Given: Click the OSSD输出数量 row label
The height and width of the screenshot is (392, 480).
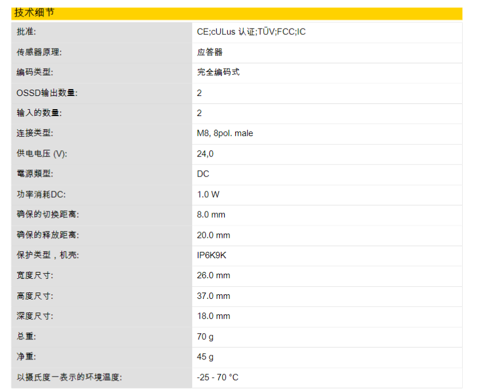Looking at the screenshot, I should [x=47, y=93].
